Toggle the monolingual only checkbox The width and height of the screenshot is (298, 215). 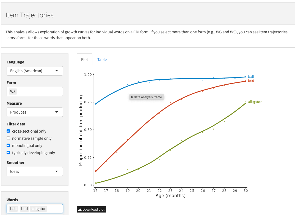coord(8,146)
